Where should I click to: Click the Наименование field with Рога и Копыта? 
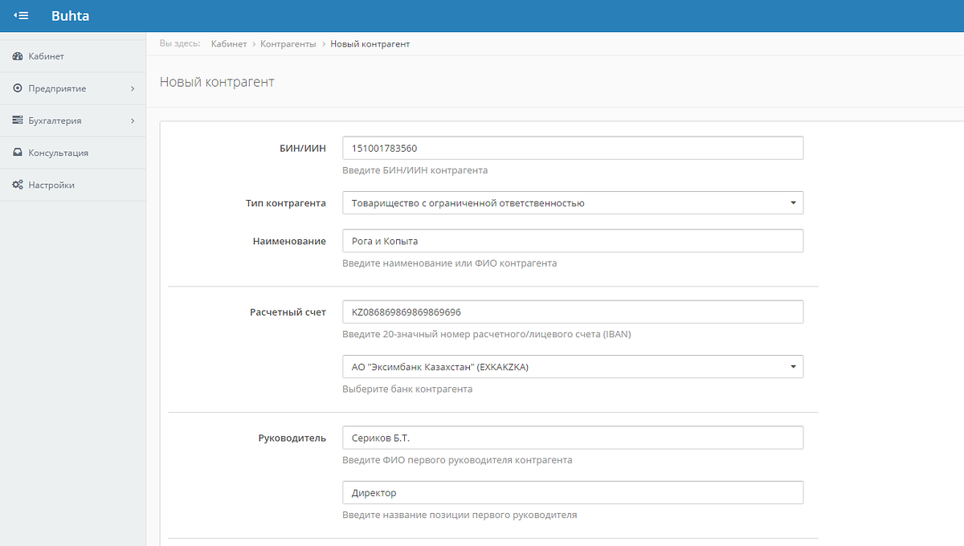pos(573,241)
